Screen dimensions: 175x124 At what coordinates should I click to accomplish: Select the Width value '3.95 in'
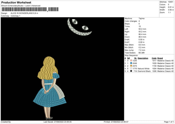point(171,10)
